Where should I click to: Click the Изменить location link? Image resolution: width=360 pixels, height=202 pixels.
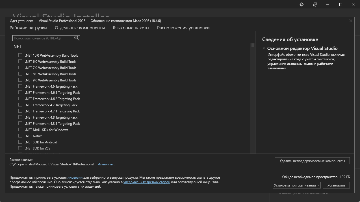(106, 164)
